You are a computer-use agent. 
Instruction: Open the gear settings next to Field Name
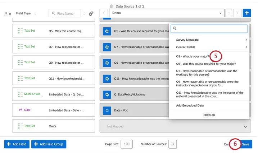pos(91,14)
